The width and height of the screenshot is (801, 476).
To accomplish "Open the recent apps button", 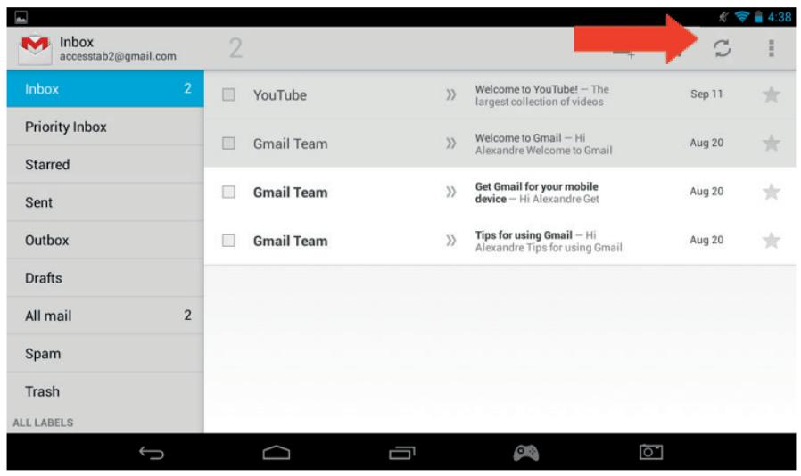I will click(402, 453).
